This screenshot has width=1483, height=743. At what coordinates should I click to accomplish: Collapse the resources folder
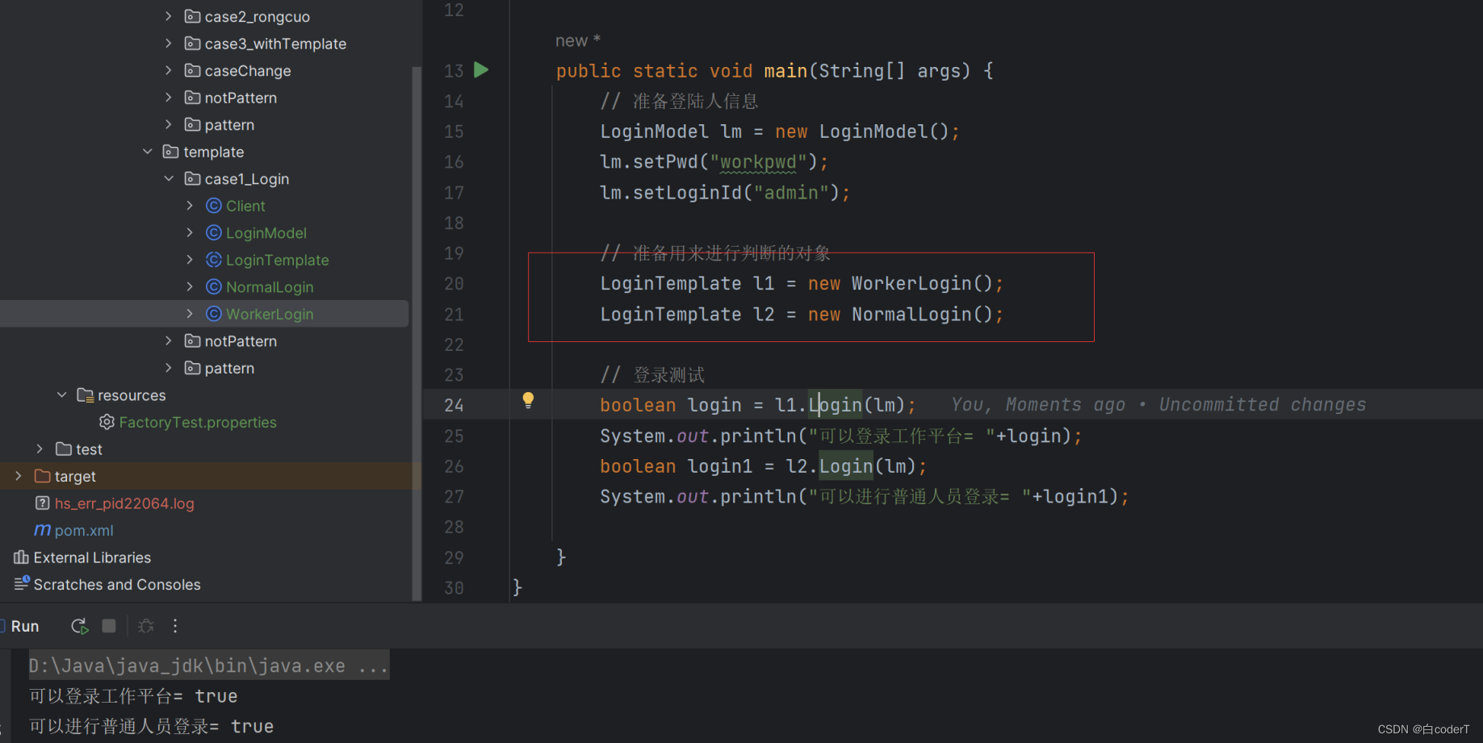(x=61, y=395)
